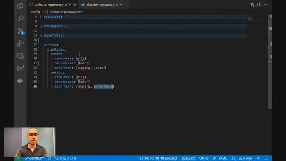Open the errors and warnings problems indicator
Viewport: 286px width, 161px height.
[66, 158]
